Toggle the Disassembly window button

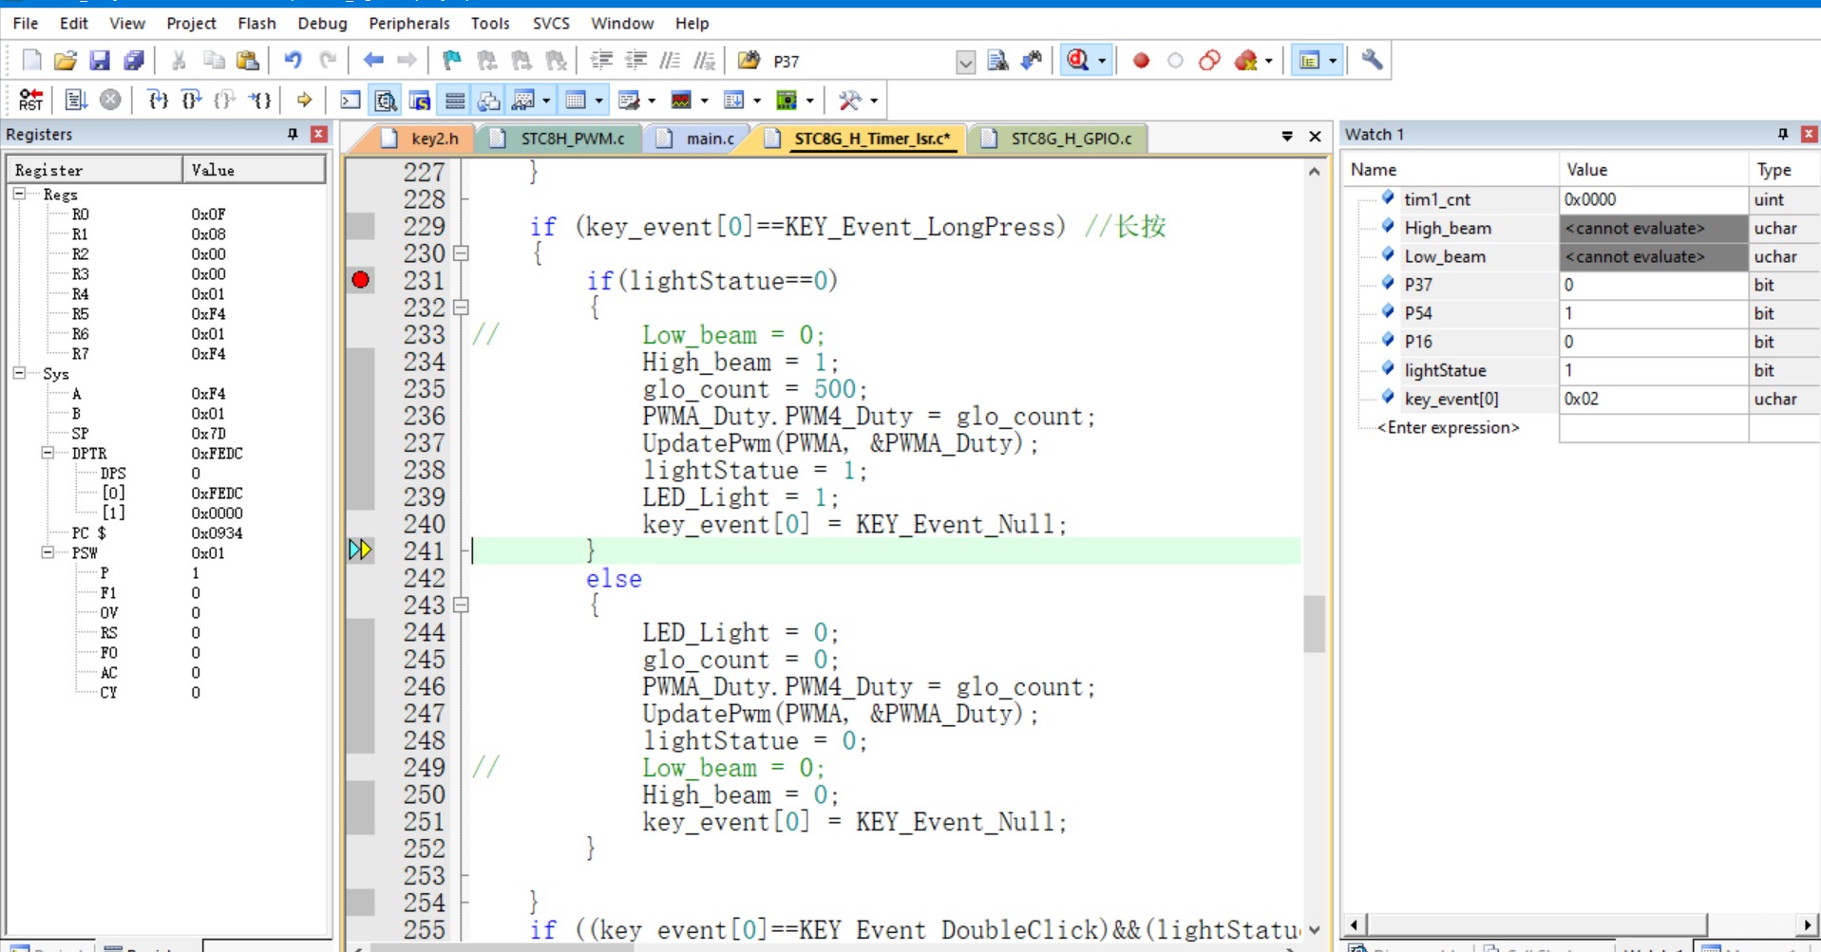385,100
